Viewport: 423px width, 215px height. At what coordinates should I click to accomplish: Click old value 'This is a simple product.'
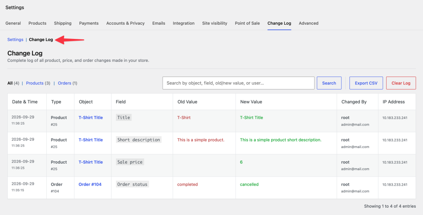pos(201,140)
